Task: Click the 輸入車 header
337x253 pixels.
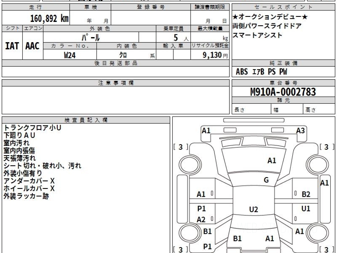Action: [x=173, y=46]
